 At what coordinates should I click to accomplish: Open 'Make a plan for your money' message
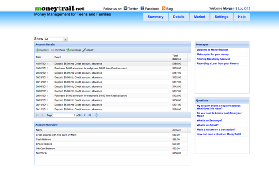point(213,54)
